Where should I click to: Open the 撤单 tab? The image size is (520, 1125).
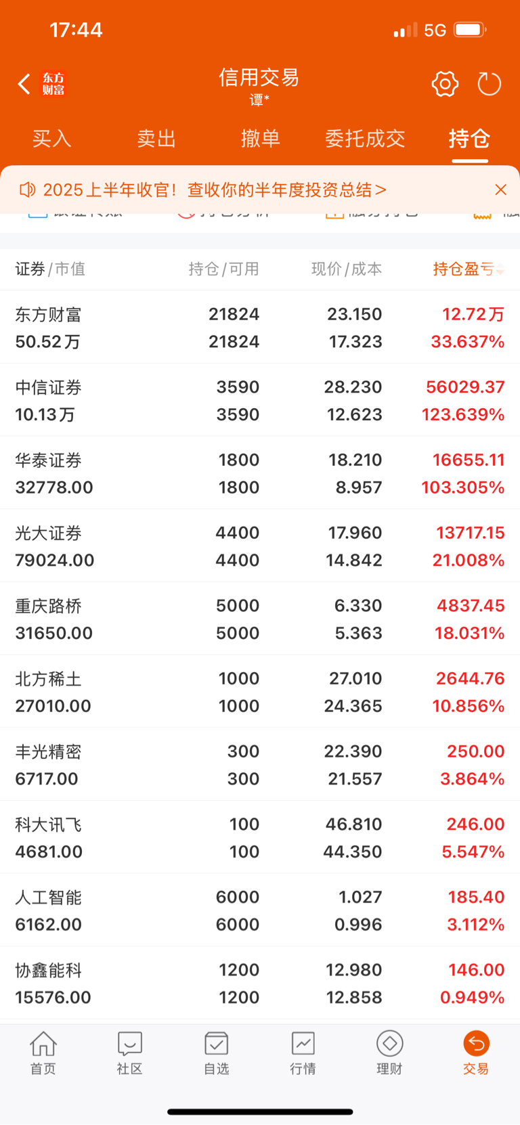coord(260,139)
